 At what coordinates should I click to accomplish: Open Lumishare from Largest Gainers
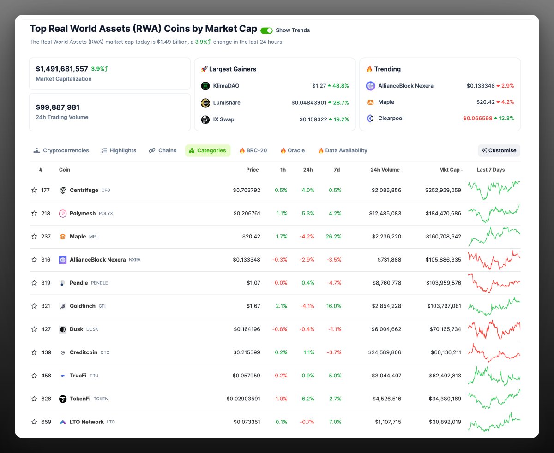click(227, 102)
